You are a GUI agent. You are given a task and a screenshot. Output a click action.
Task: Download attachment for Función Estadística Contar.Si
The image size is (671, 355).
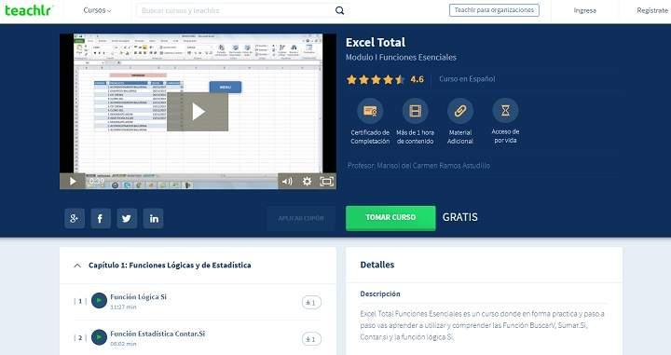[x=311, y=339]
